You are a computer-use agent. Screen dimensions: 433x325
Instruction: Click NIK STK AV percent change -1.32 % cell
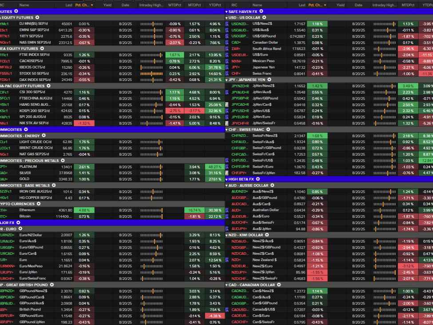point(84,123)
